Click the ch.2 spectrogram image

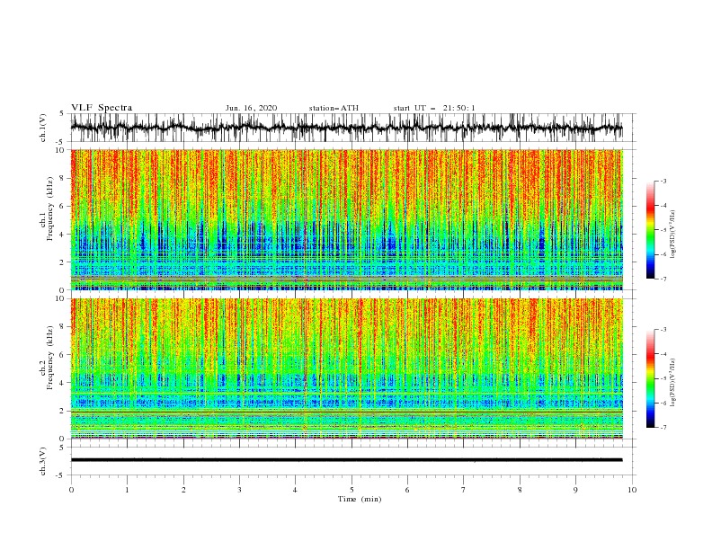(x=346, y=368)
